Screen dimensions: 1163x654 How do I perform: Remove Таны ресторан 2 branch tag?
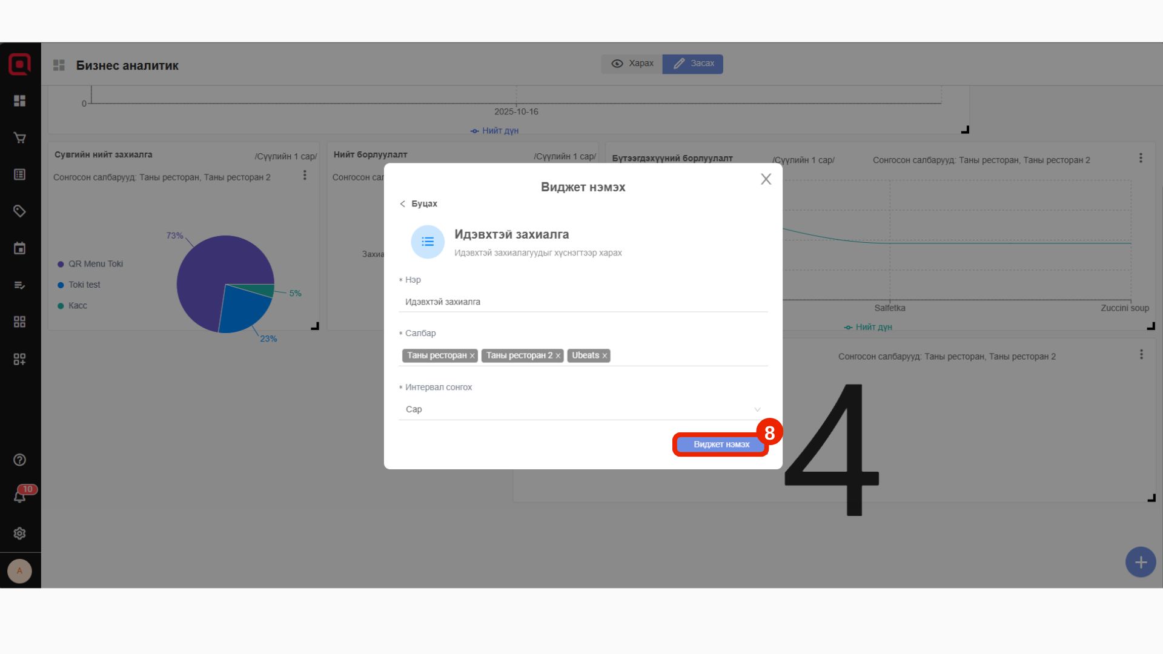558,356
